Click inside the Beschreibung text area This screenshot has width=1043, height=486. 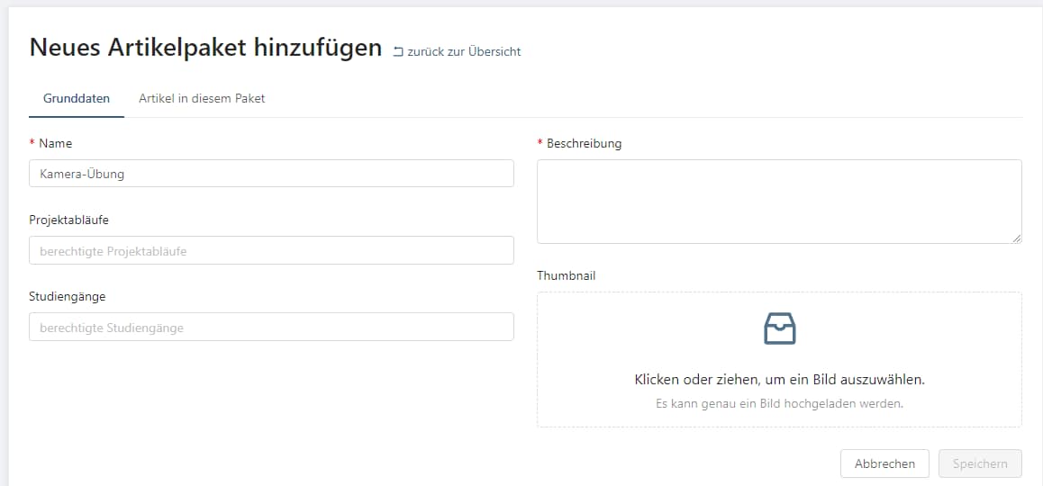click(779, 201)
